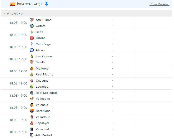This screenshot has width=174, height=139.
Task: Open the İSPANYA: LaLiga league title
Action: (29, 4)
